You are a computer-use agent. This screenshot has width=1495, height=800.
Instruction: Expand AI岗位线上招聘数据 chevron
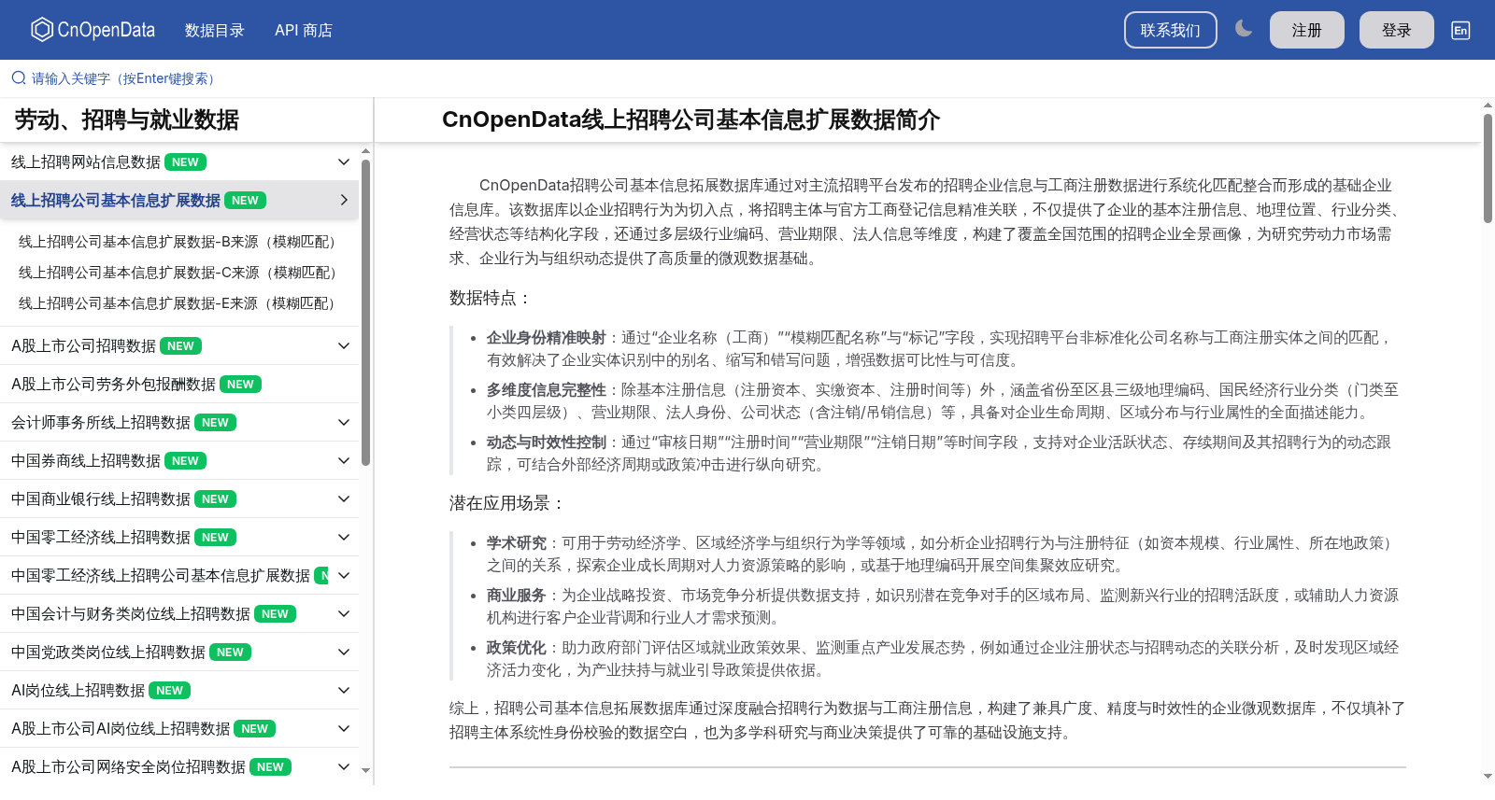(344, 690)
